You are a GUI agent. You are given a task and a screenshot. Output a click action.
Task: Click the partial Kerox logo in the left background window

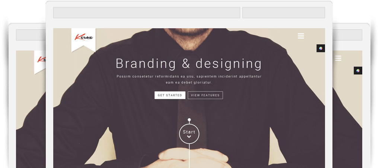[42, 59]
